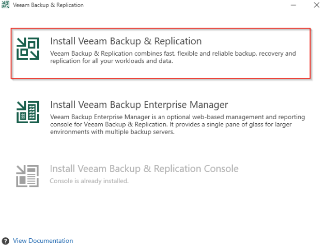The height and width of the screenshot is (247, 324).
Task: Click the Veeam logo in title bar
Action: tap(6, 5)
